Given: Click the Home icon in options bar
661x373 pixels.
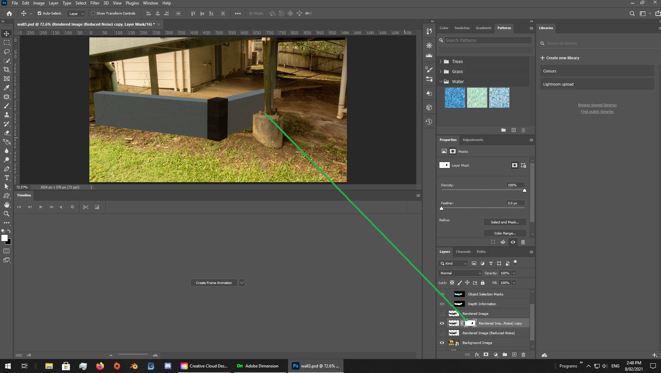Looking at the screenshot, I should click(x=9, y=14).
